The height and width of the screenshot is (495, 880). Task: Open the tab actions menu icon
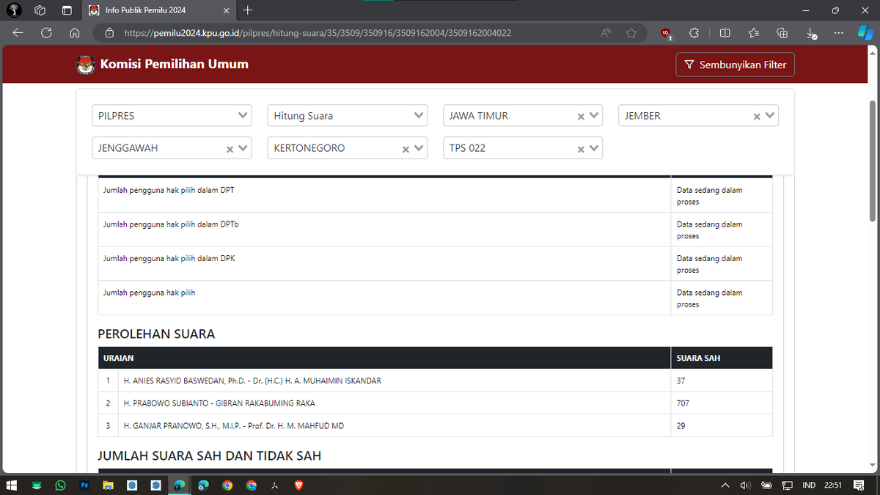coord(67,10)
